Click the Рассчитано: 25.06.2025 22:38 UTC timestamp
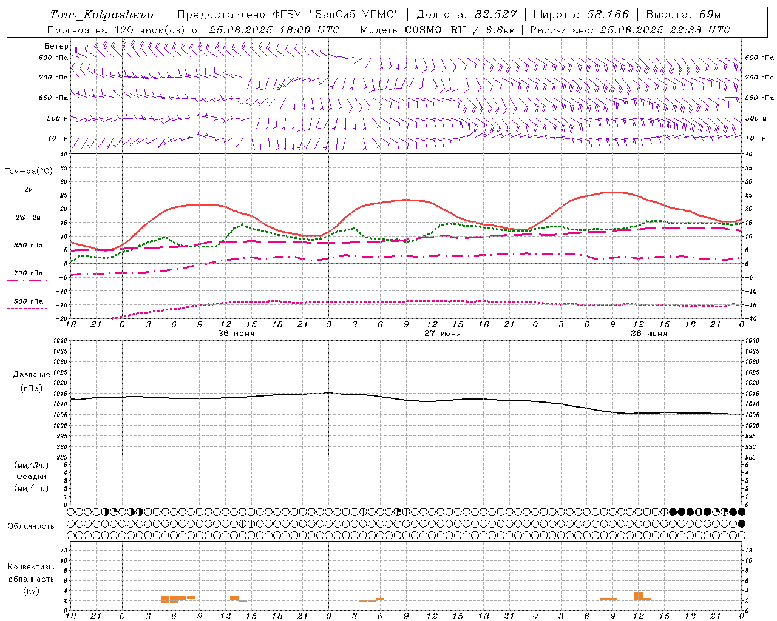 tap(630, 30)
